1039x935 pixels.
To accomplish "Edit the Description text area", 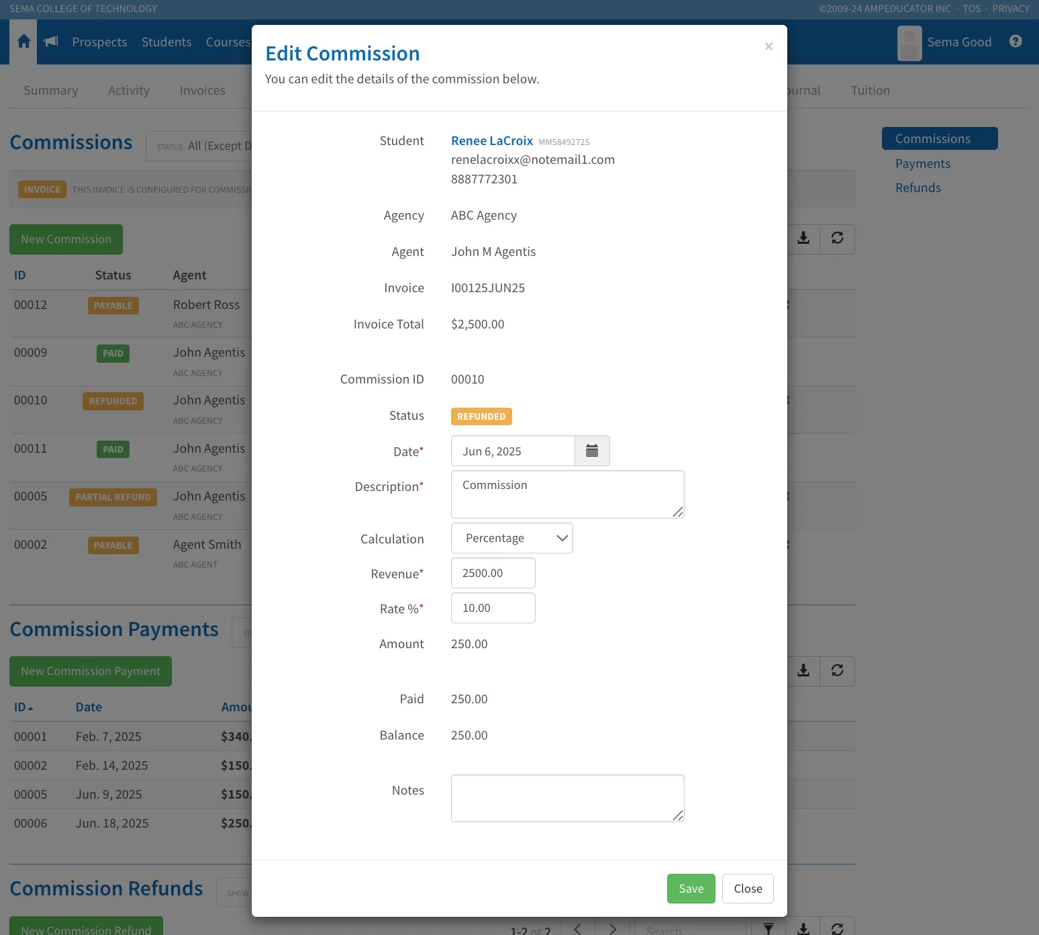I will (x=568, y=494).
